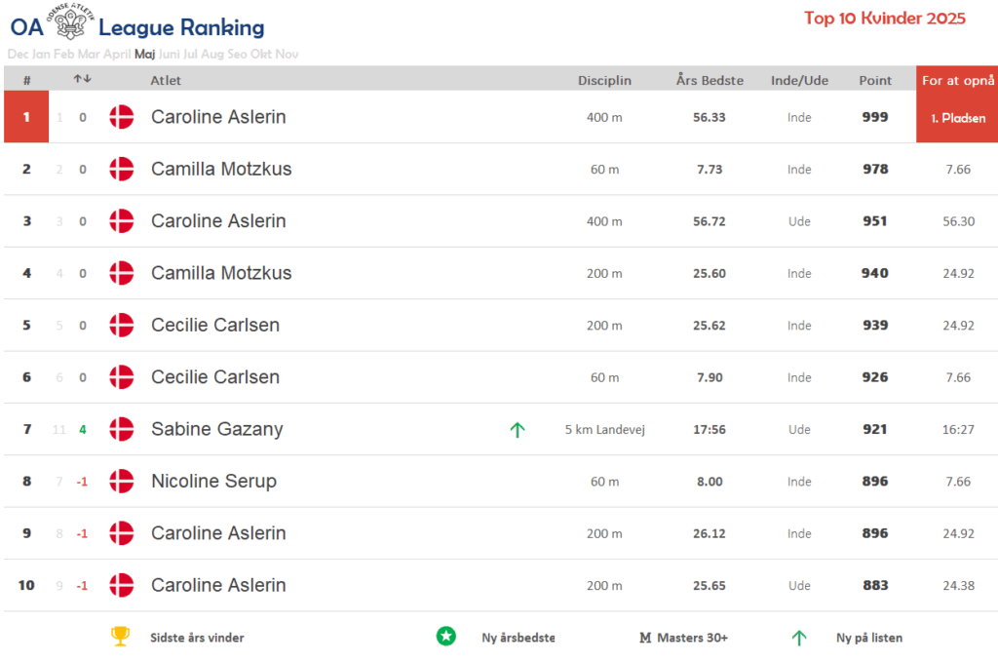The height and width of the screenshot is (662, 998).
Task: Select the Aug month tab
Action: [x=212, y=54]
